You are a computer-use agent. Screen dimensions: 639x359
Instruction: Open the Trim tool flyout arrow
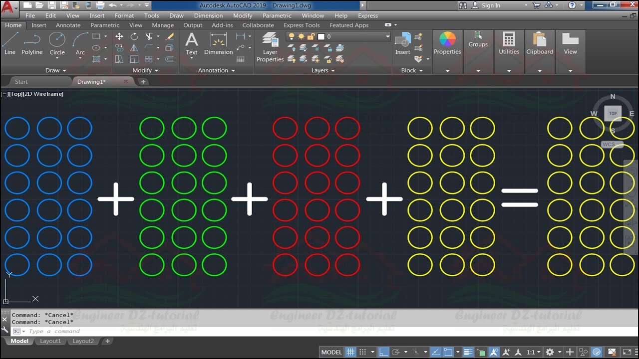[x=158, y=36]
